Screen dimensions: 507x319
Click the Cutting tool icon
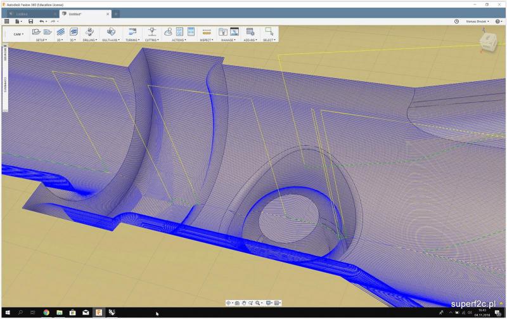pos(151,31)
